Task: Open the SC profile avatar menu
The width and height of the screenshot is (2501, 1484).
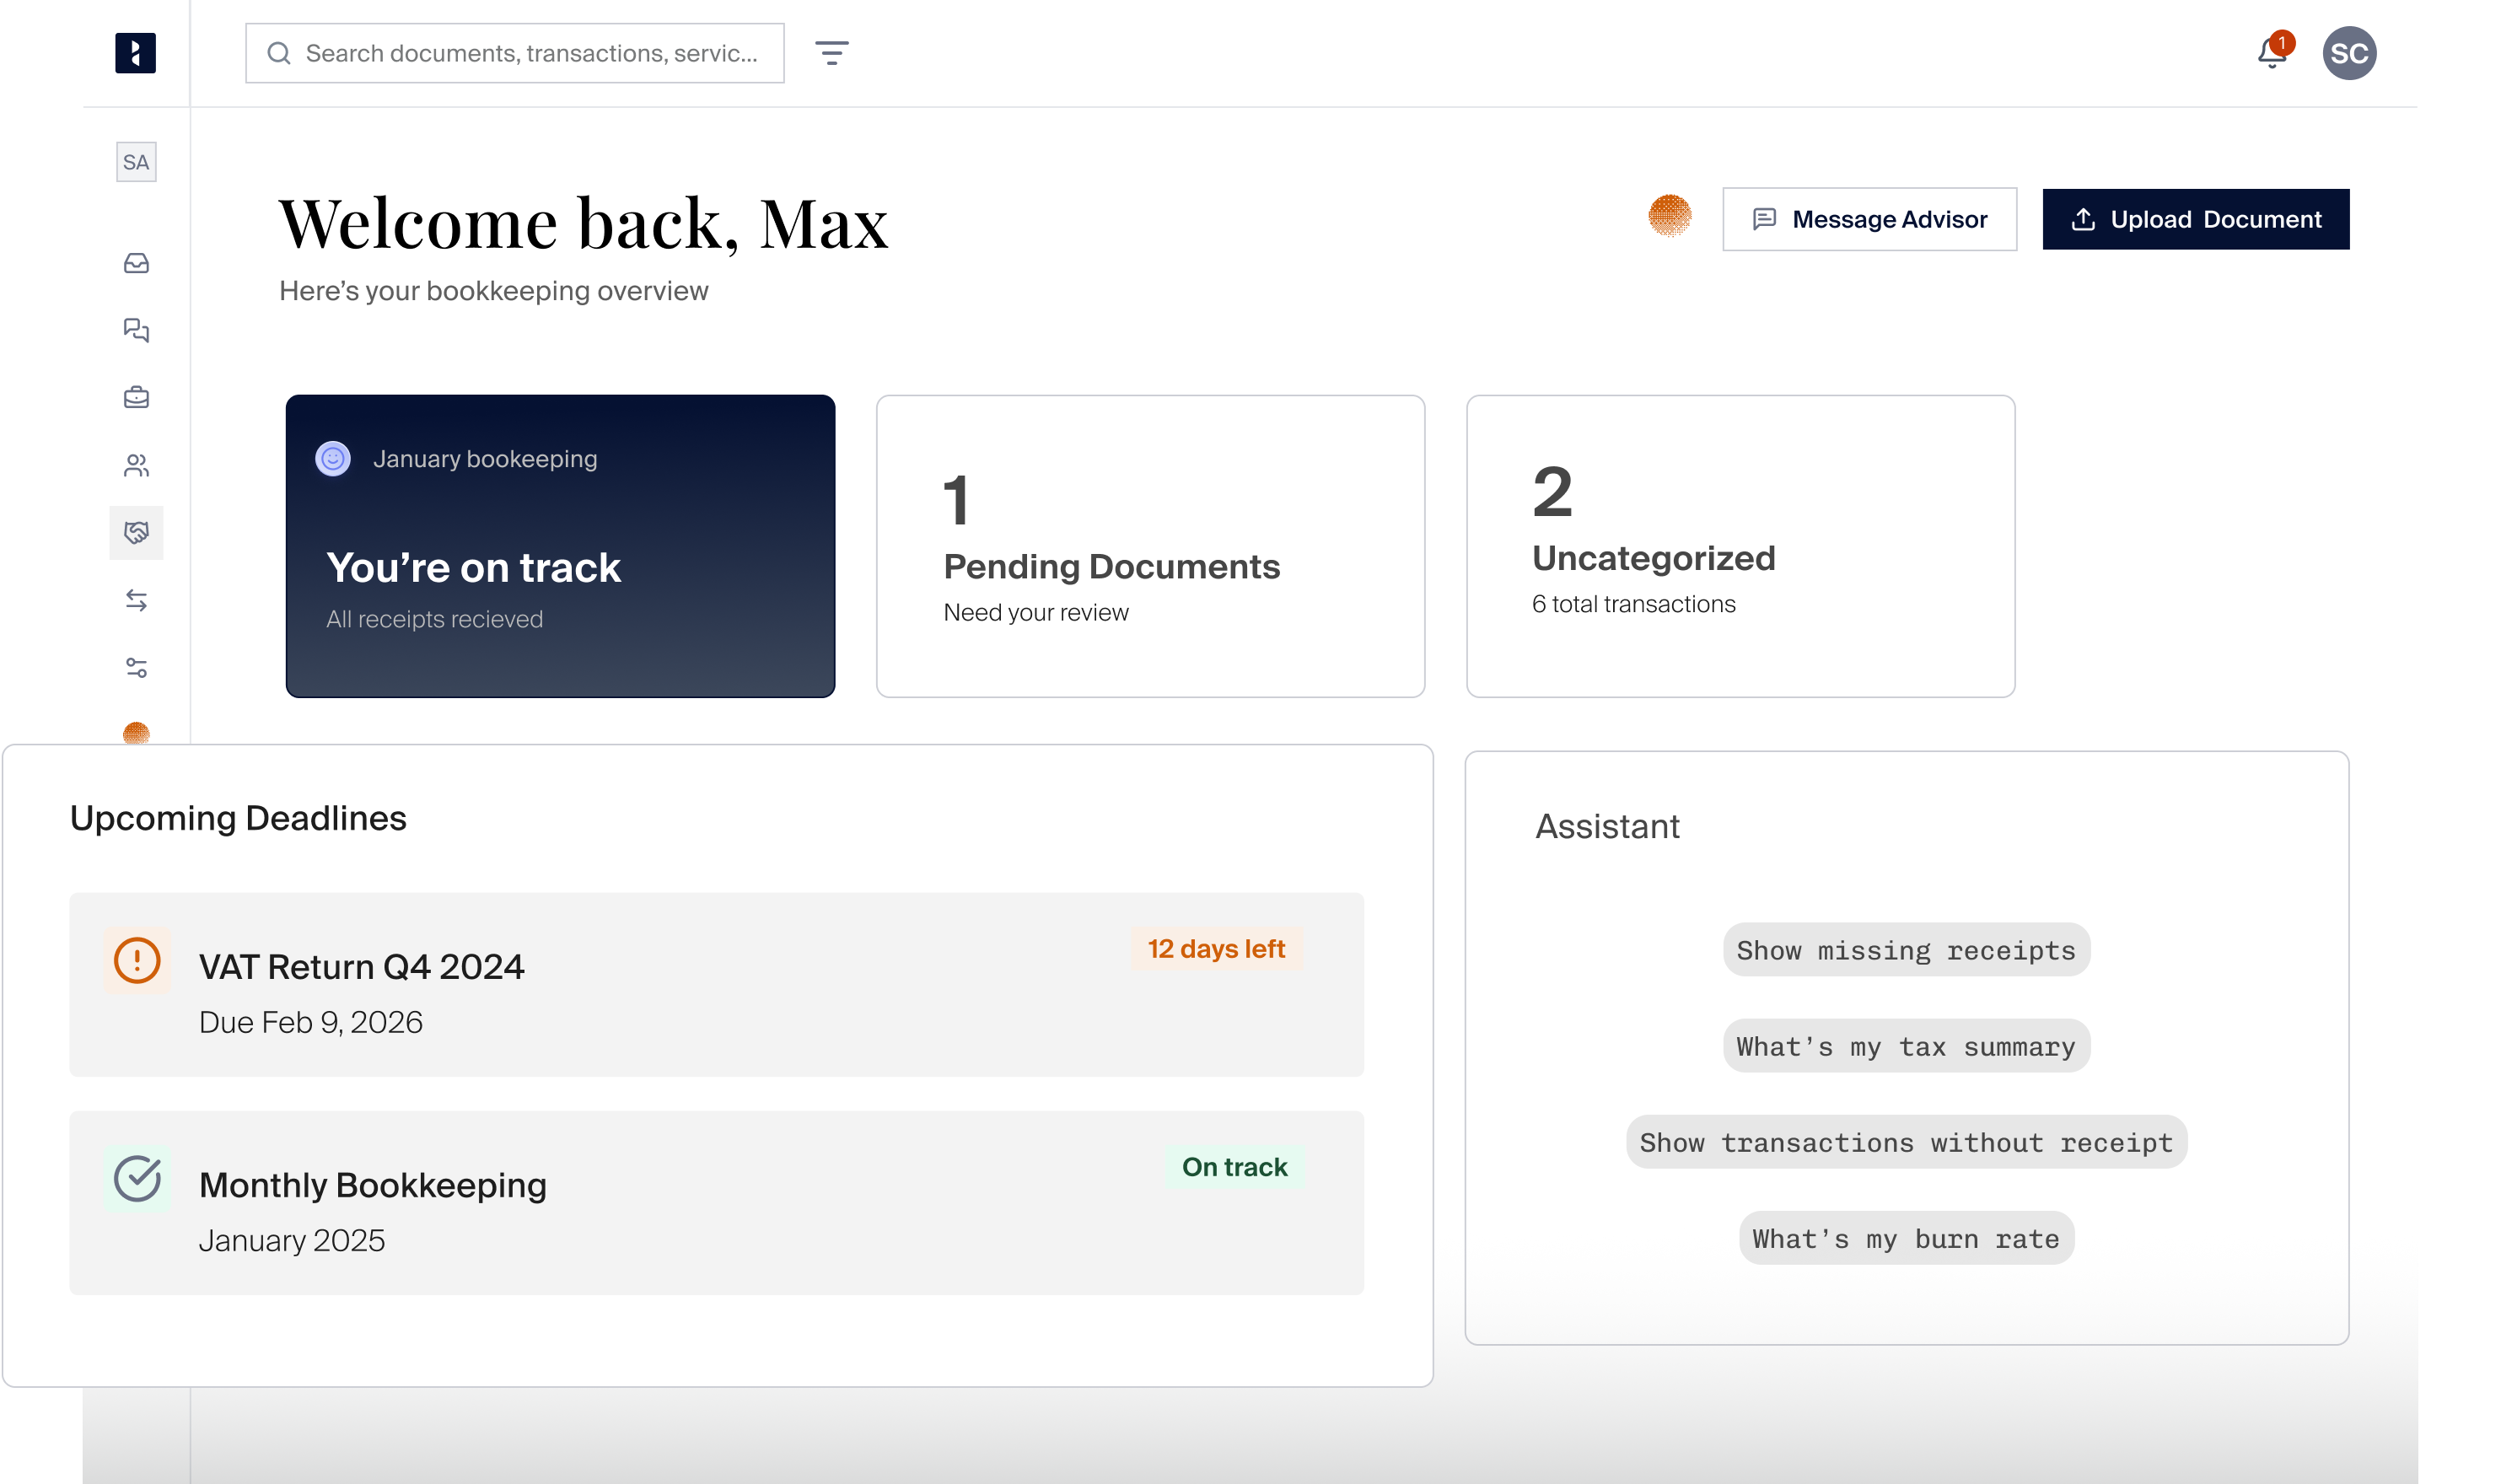Action: 2352,53
